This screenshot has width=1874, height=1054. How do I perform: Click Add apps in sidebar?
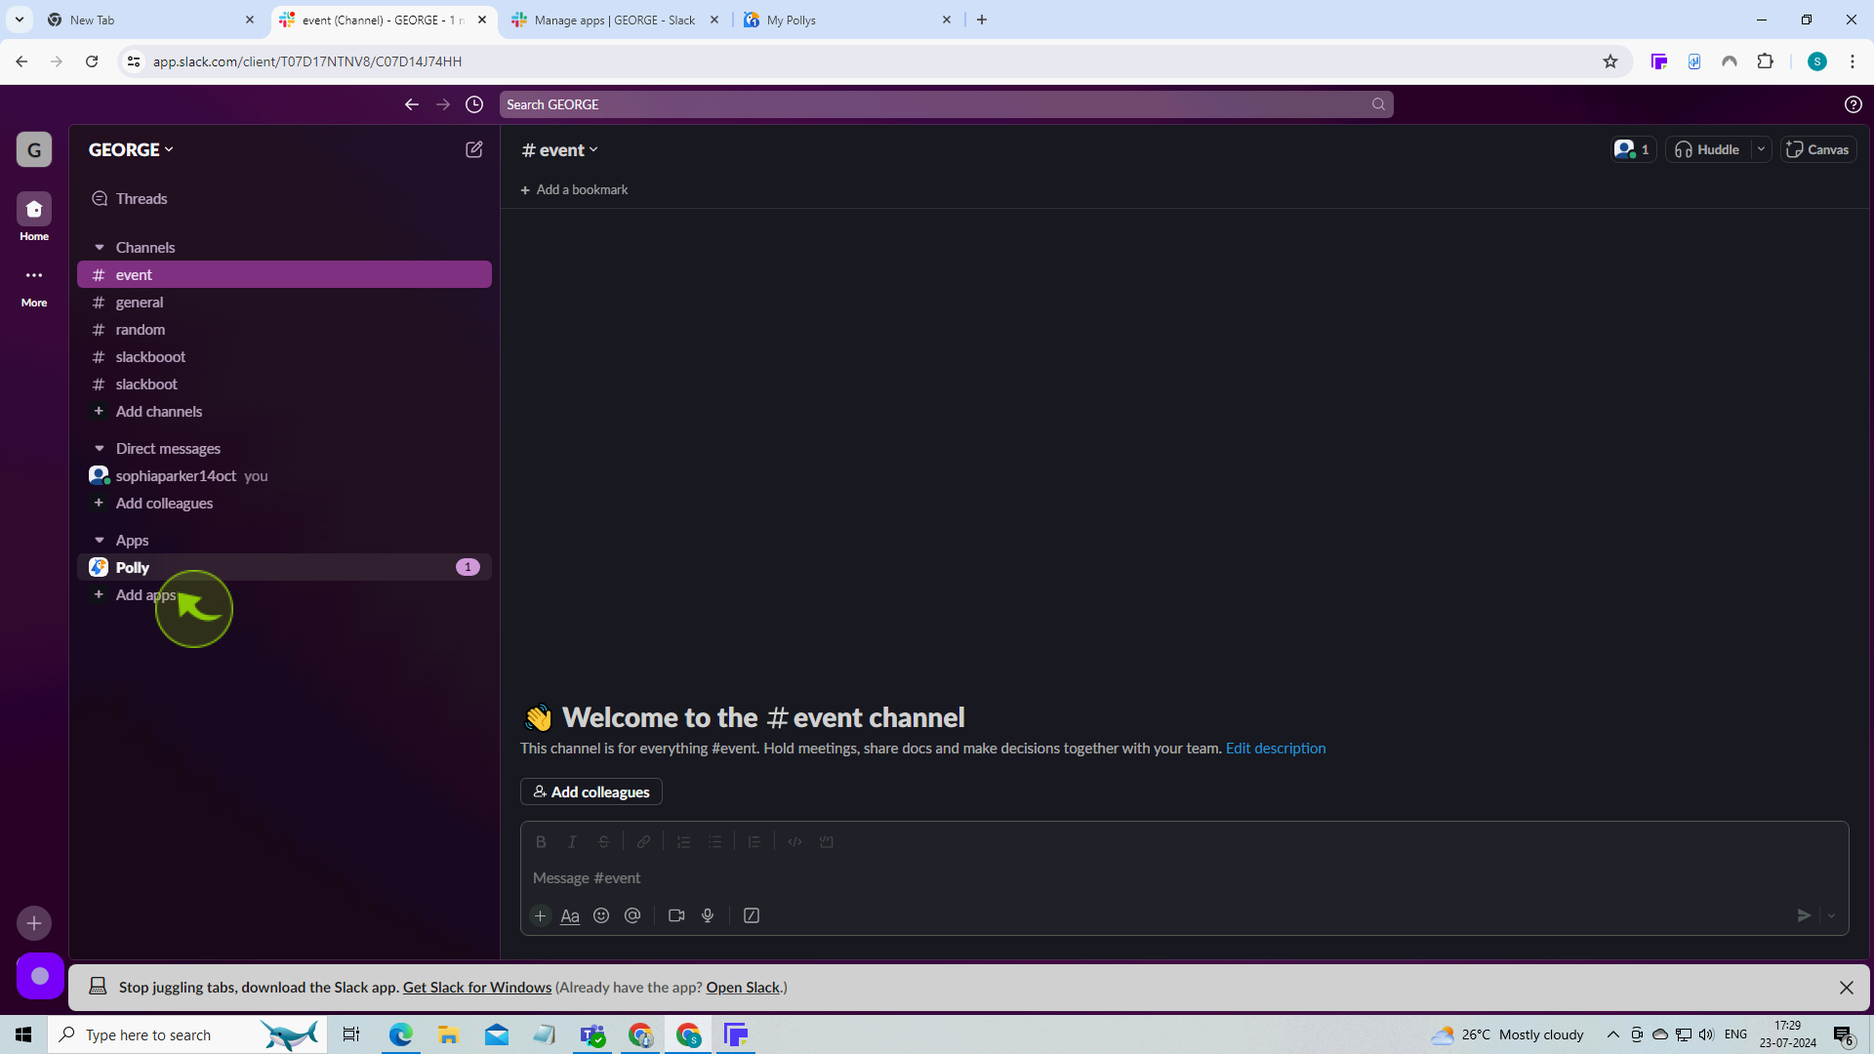[284, 595]
